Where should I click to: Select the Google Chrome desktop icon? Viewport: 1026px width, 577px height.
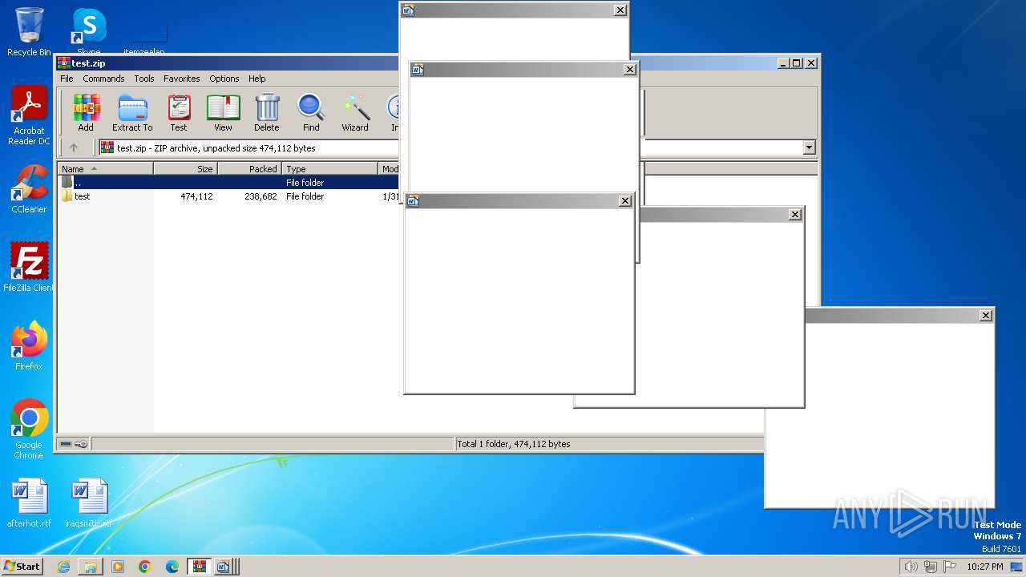pos(29,430)
